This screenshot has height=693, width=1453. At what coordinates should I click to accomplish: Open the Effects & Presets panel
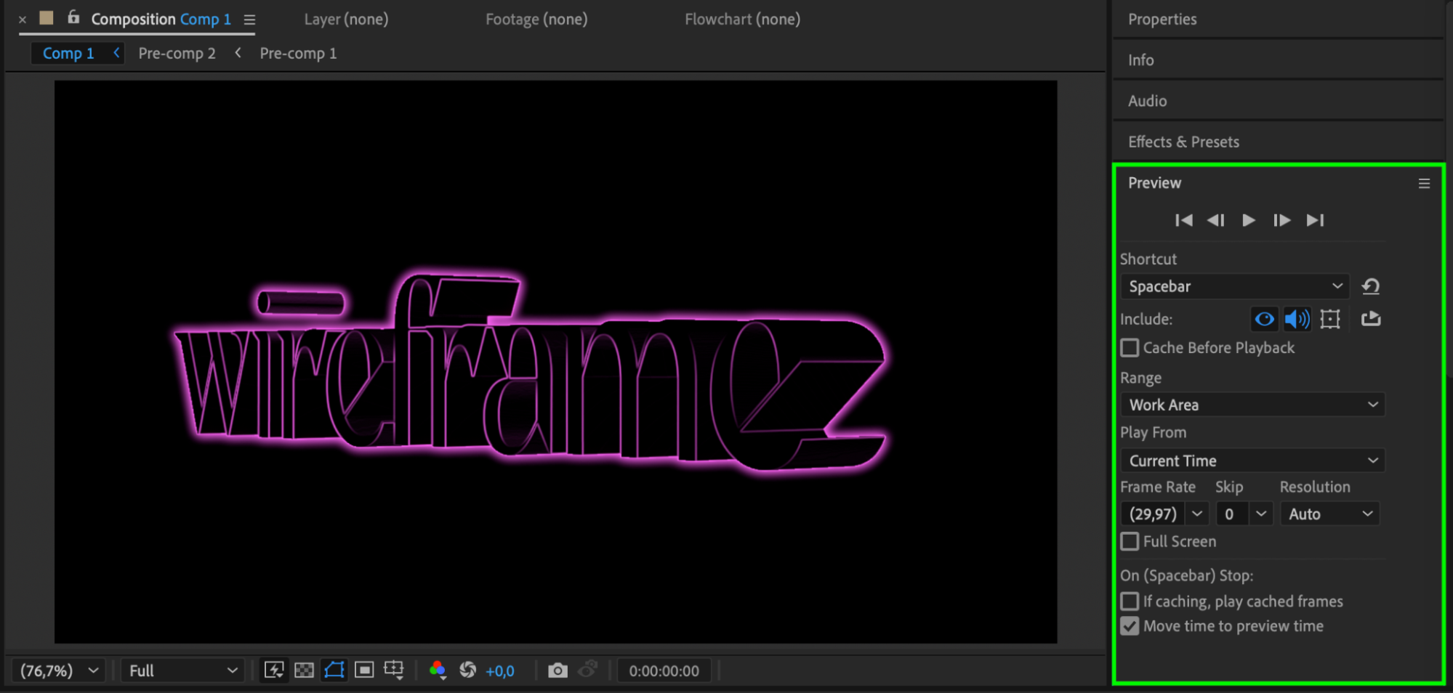click(x=1183, y=142)
